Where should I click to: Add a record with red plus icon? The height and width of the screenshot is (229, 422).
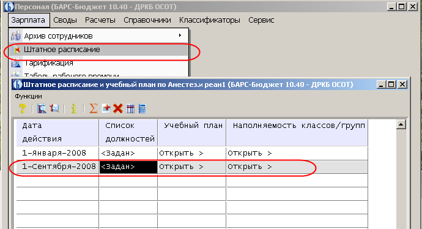(106, 108)
